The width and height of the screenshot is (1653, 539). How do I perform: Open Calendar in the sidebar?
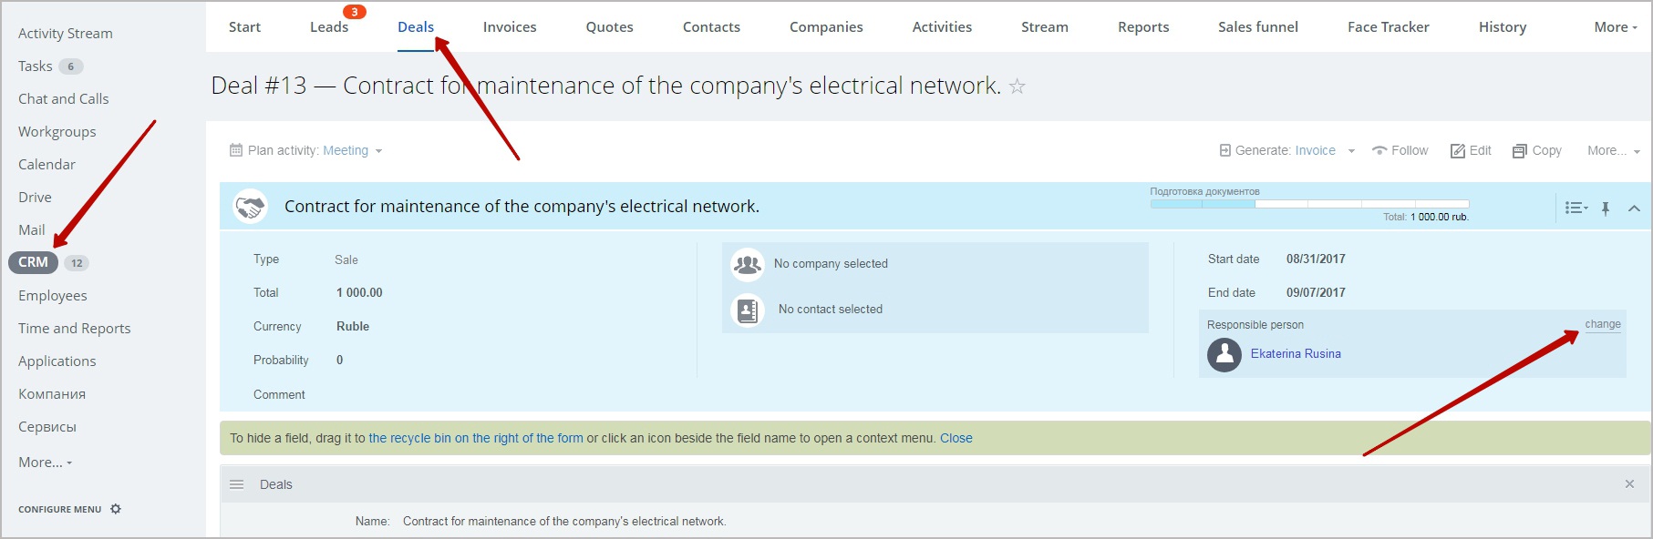[46, 165]
